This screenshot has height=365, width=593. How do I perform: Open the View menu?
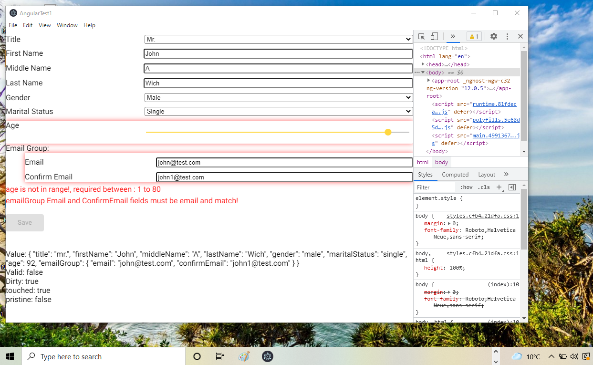point(44,25)
